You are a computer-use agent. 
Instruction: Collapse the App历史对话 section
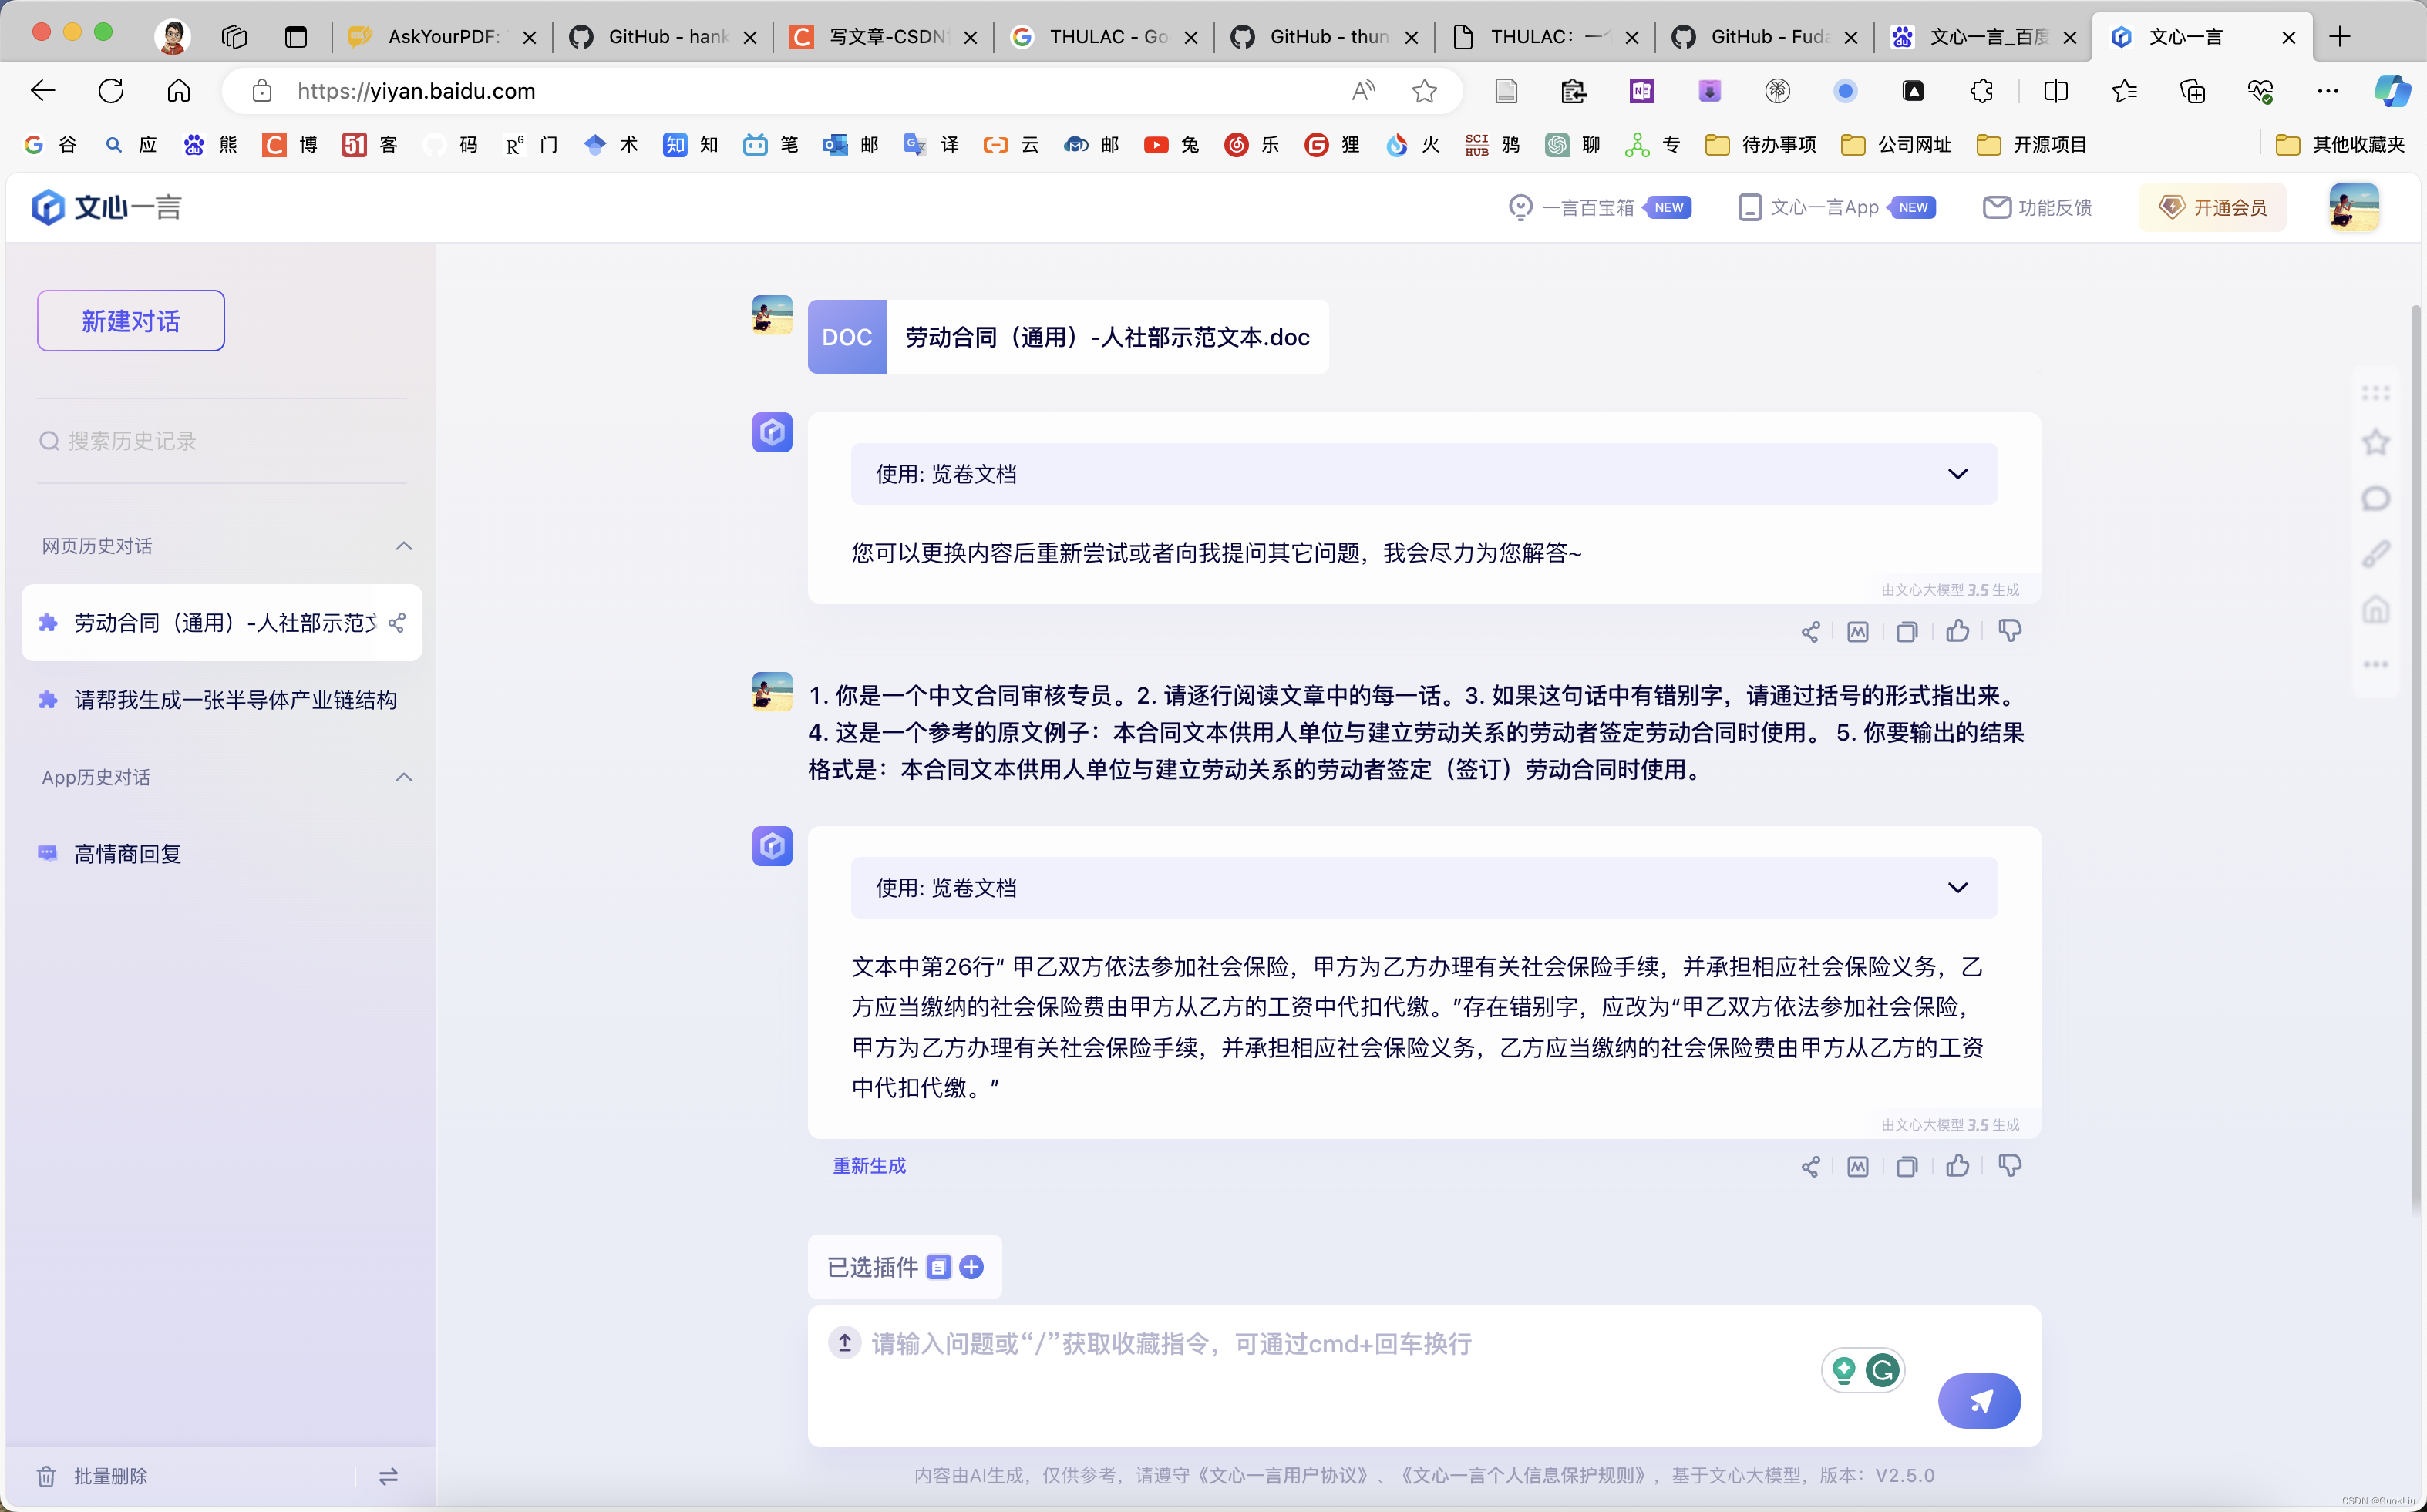[404, 777]
